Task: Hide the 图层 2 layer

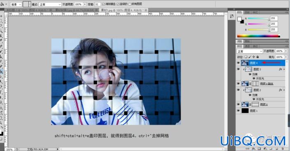Action: click(239, 90)
